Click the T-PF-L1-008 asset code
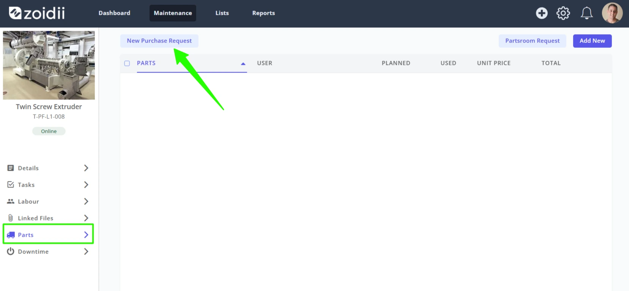Image resolution: width=629 pixels, height=291 pixels. coord(49,117)
